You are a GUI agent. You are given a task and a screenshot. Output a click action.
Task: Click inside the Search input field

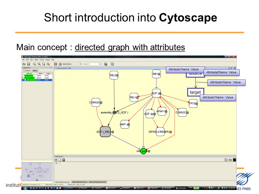click(x=94, y=64)
